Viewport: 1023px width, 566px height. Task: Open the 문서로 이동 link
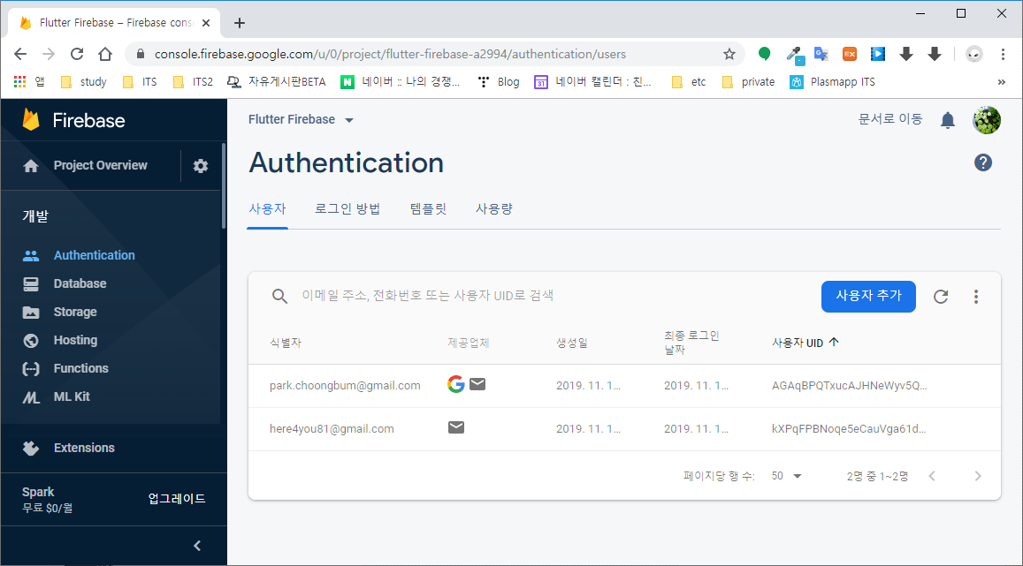pos(889,119)
